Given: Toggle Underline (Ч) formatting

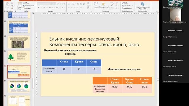Looking at the screenshot, I should pos(44,8).
